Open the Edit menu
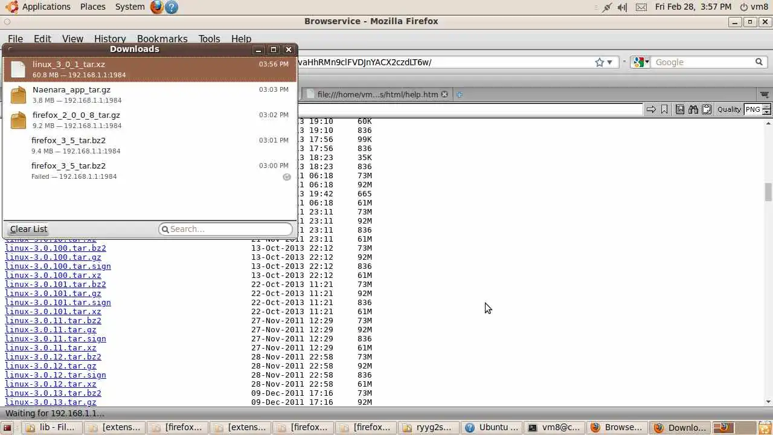Viewport: 773px width, 435px height. point(42,39)
